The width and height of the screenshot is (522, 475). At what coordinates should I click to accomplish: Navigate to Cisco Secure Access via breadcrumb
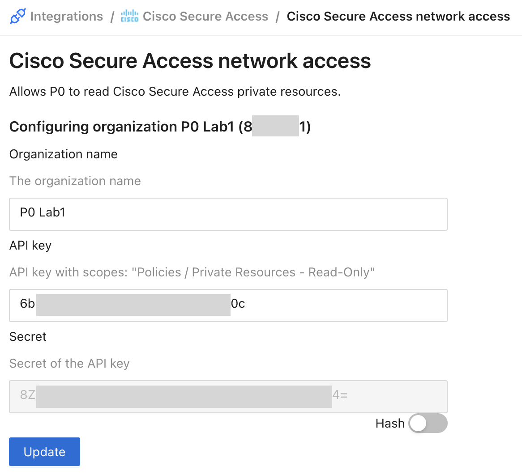coord(205,16)
